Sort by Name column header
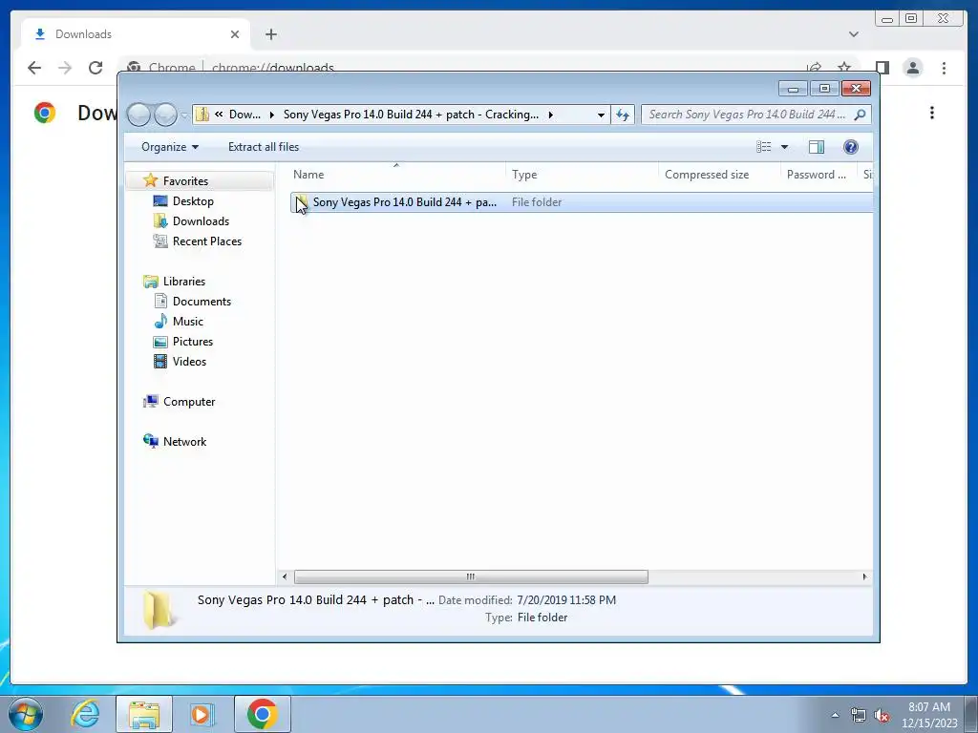This screenshot has height=733, width=978. click(x=396, y=175)
